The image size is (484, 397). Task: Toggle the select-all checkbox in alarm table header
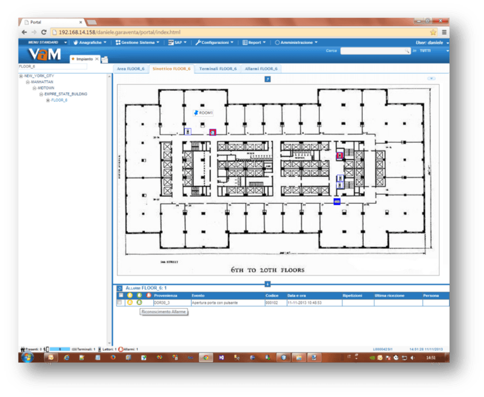pyautogui.click(x=120, y=295)
